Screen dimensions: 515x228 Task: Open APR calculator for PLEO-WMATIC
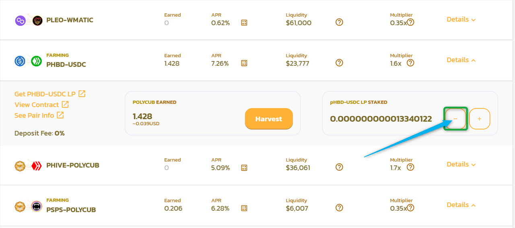tap(244, 23)
